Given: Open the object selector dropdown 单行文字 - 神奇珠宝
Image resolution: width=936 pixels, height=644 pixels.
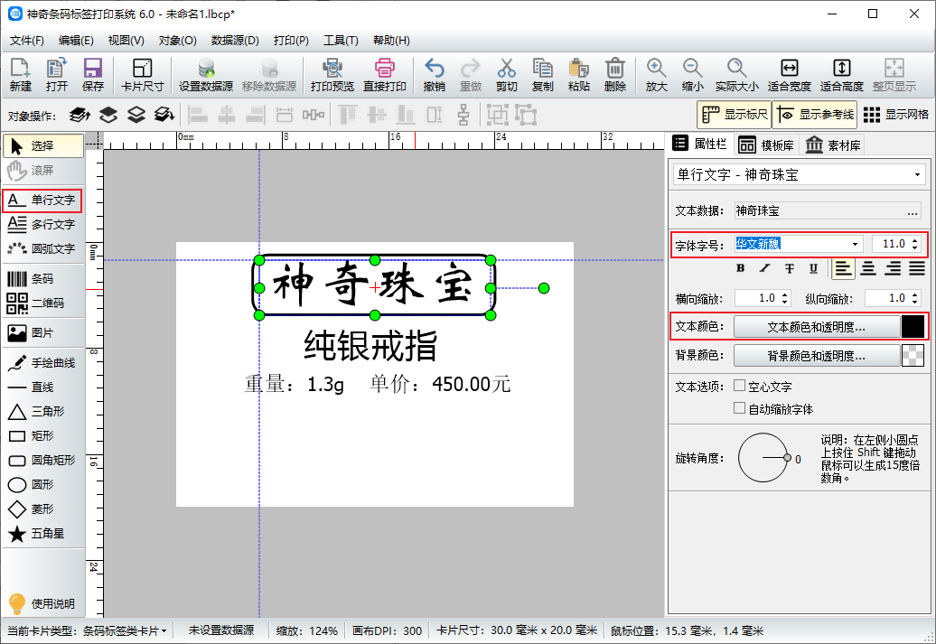Looking at the screenshot, I should click(x=918, y=174).
